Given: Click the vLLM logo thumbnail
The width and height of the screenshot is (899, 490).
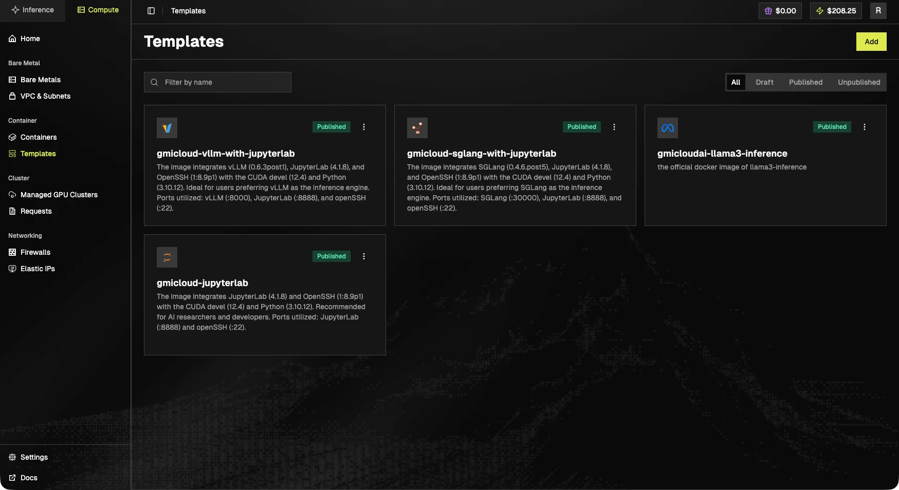Looking at the screenshot, I should click(x=167, y=128).
